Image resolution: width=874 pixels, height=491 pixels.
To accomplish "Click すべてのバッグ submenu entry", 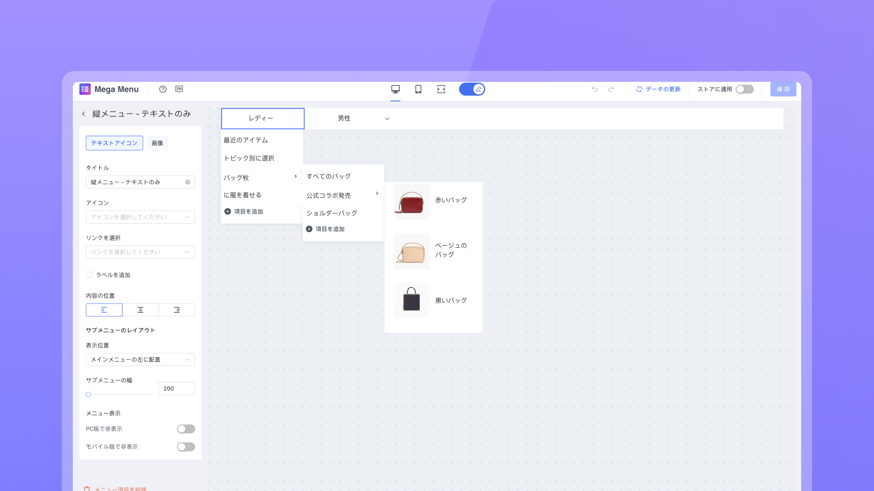I will (329, 176).
